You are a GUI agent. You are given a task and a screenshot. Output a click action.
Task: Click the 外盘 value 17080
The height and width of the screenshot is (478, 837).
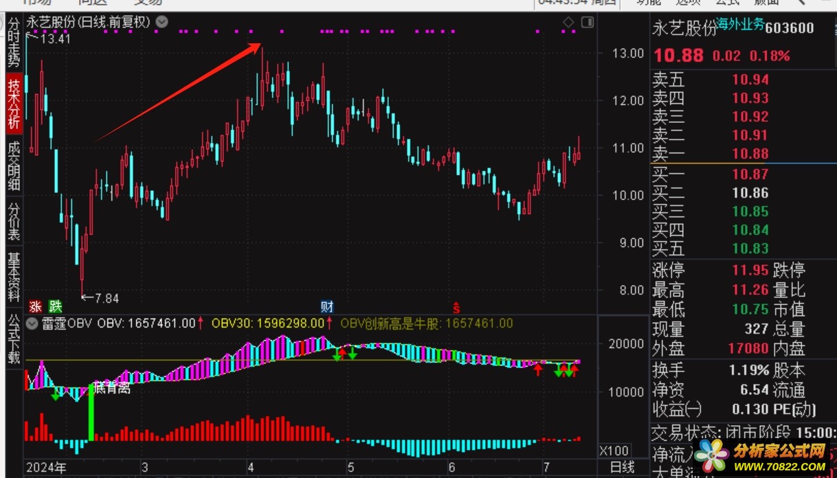coord(748,349)
